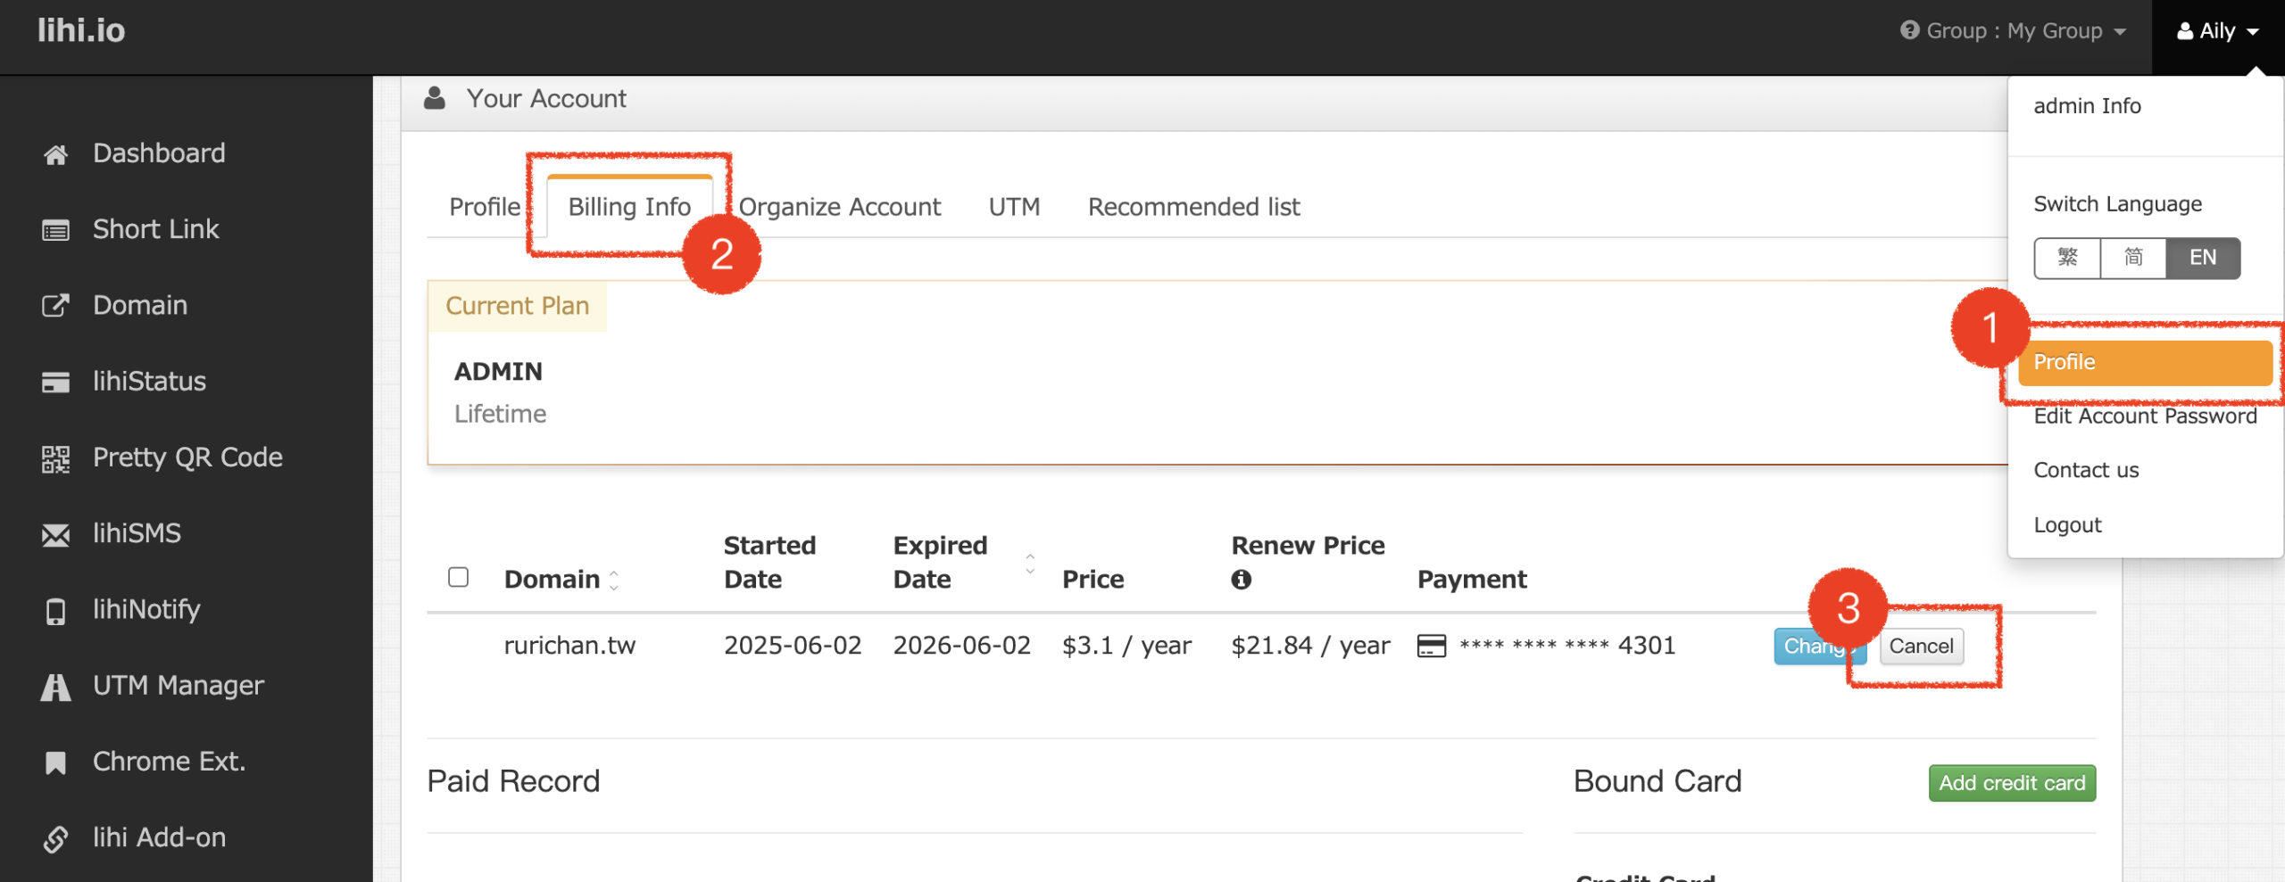Switch language to Traditional Chinese (繁)
Screen dimensions: 2285x882
[x=2067, y=258]
